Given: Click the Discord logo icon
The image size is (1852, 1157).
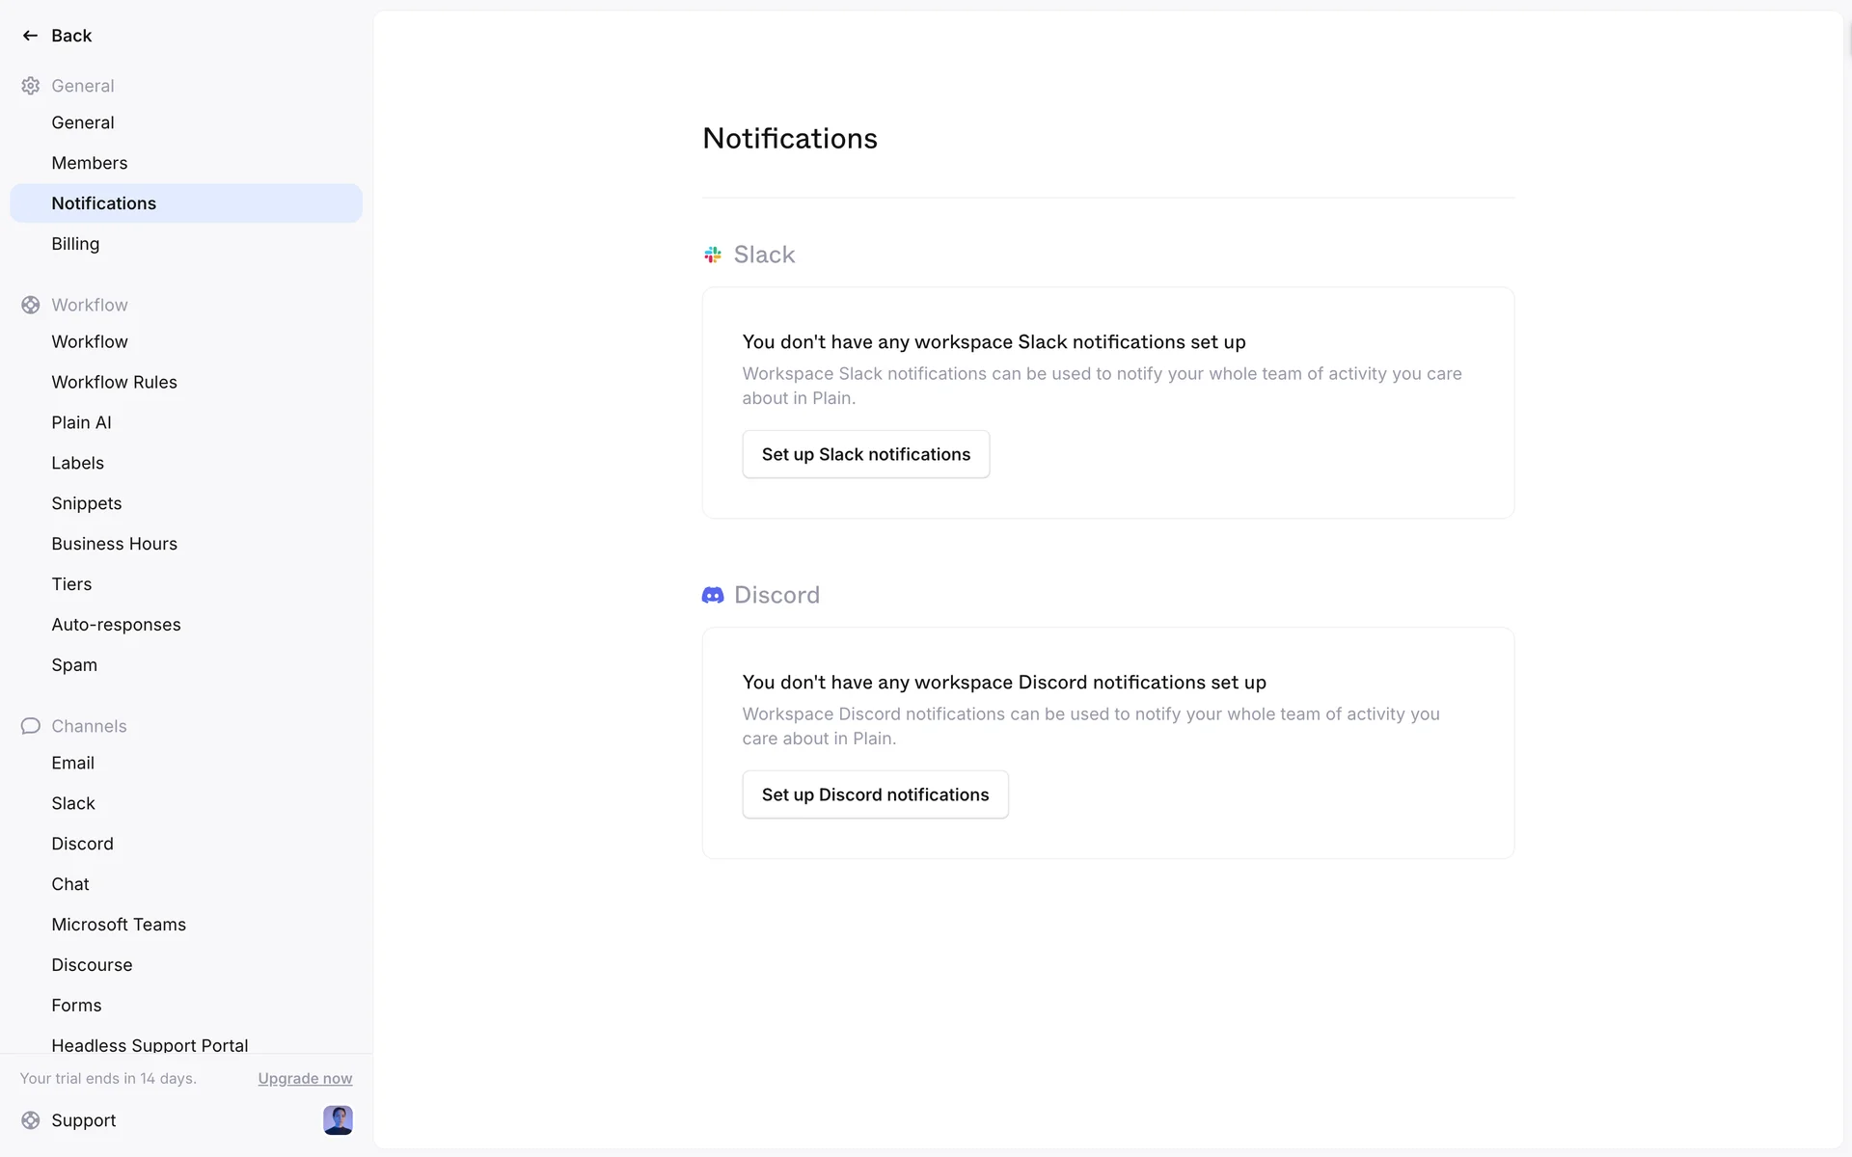Looking at the screenshot, I should coord(713,595).
